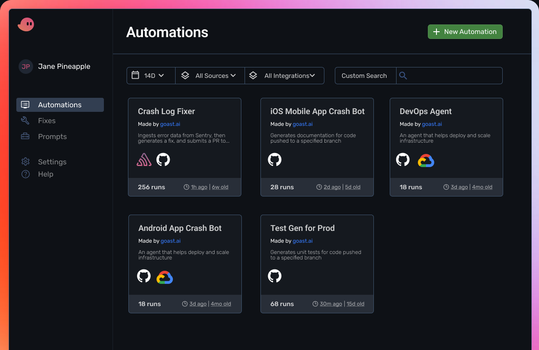
Task: Click the Sentry icon on Crash Log Fixer
Action: click(144, 159)
